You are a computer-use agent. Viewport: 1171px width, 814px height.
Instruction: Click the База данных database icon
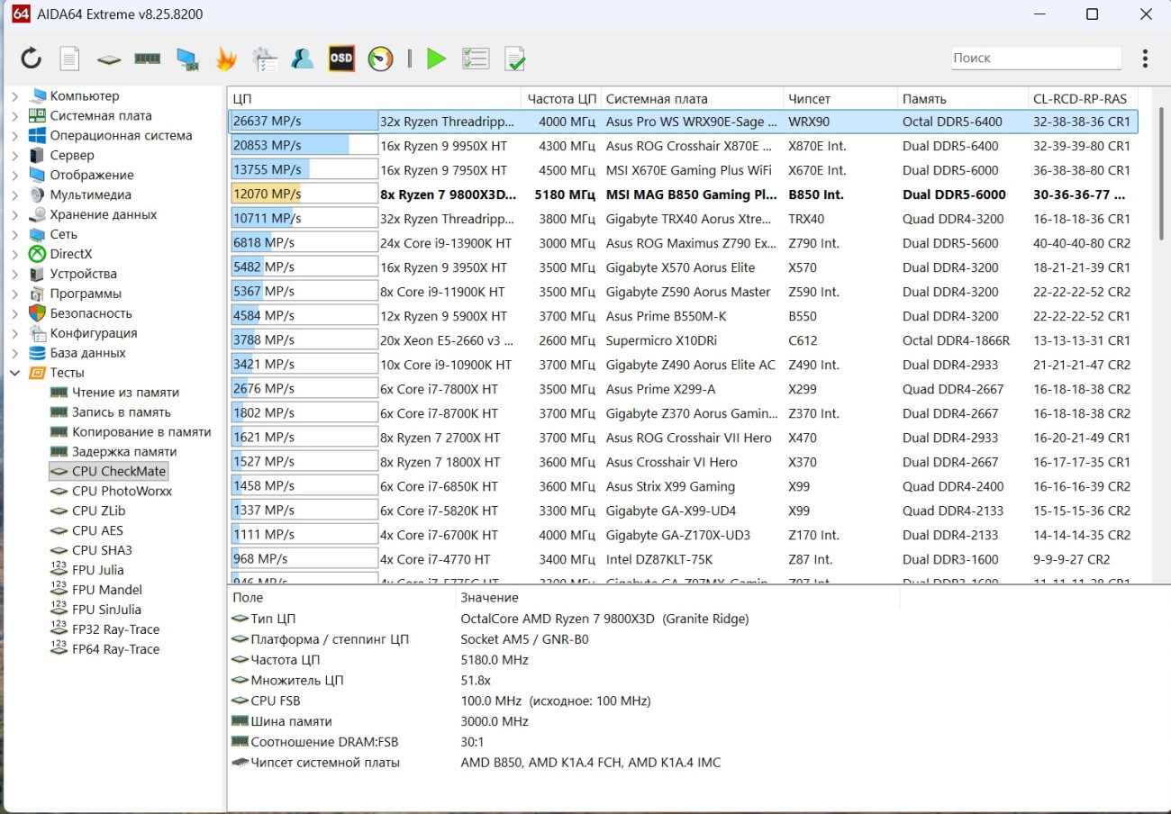coord(38,353)
